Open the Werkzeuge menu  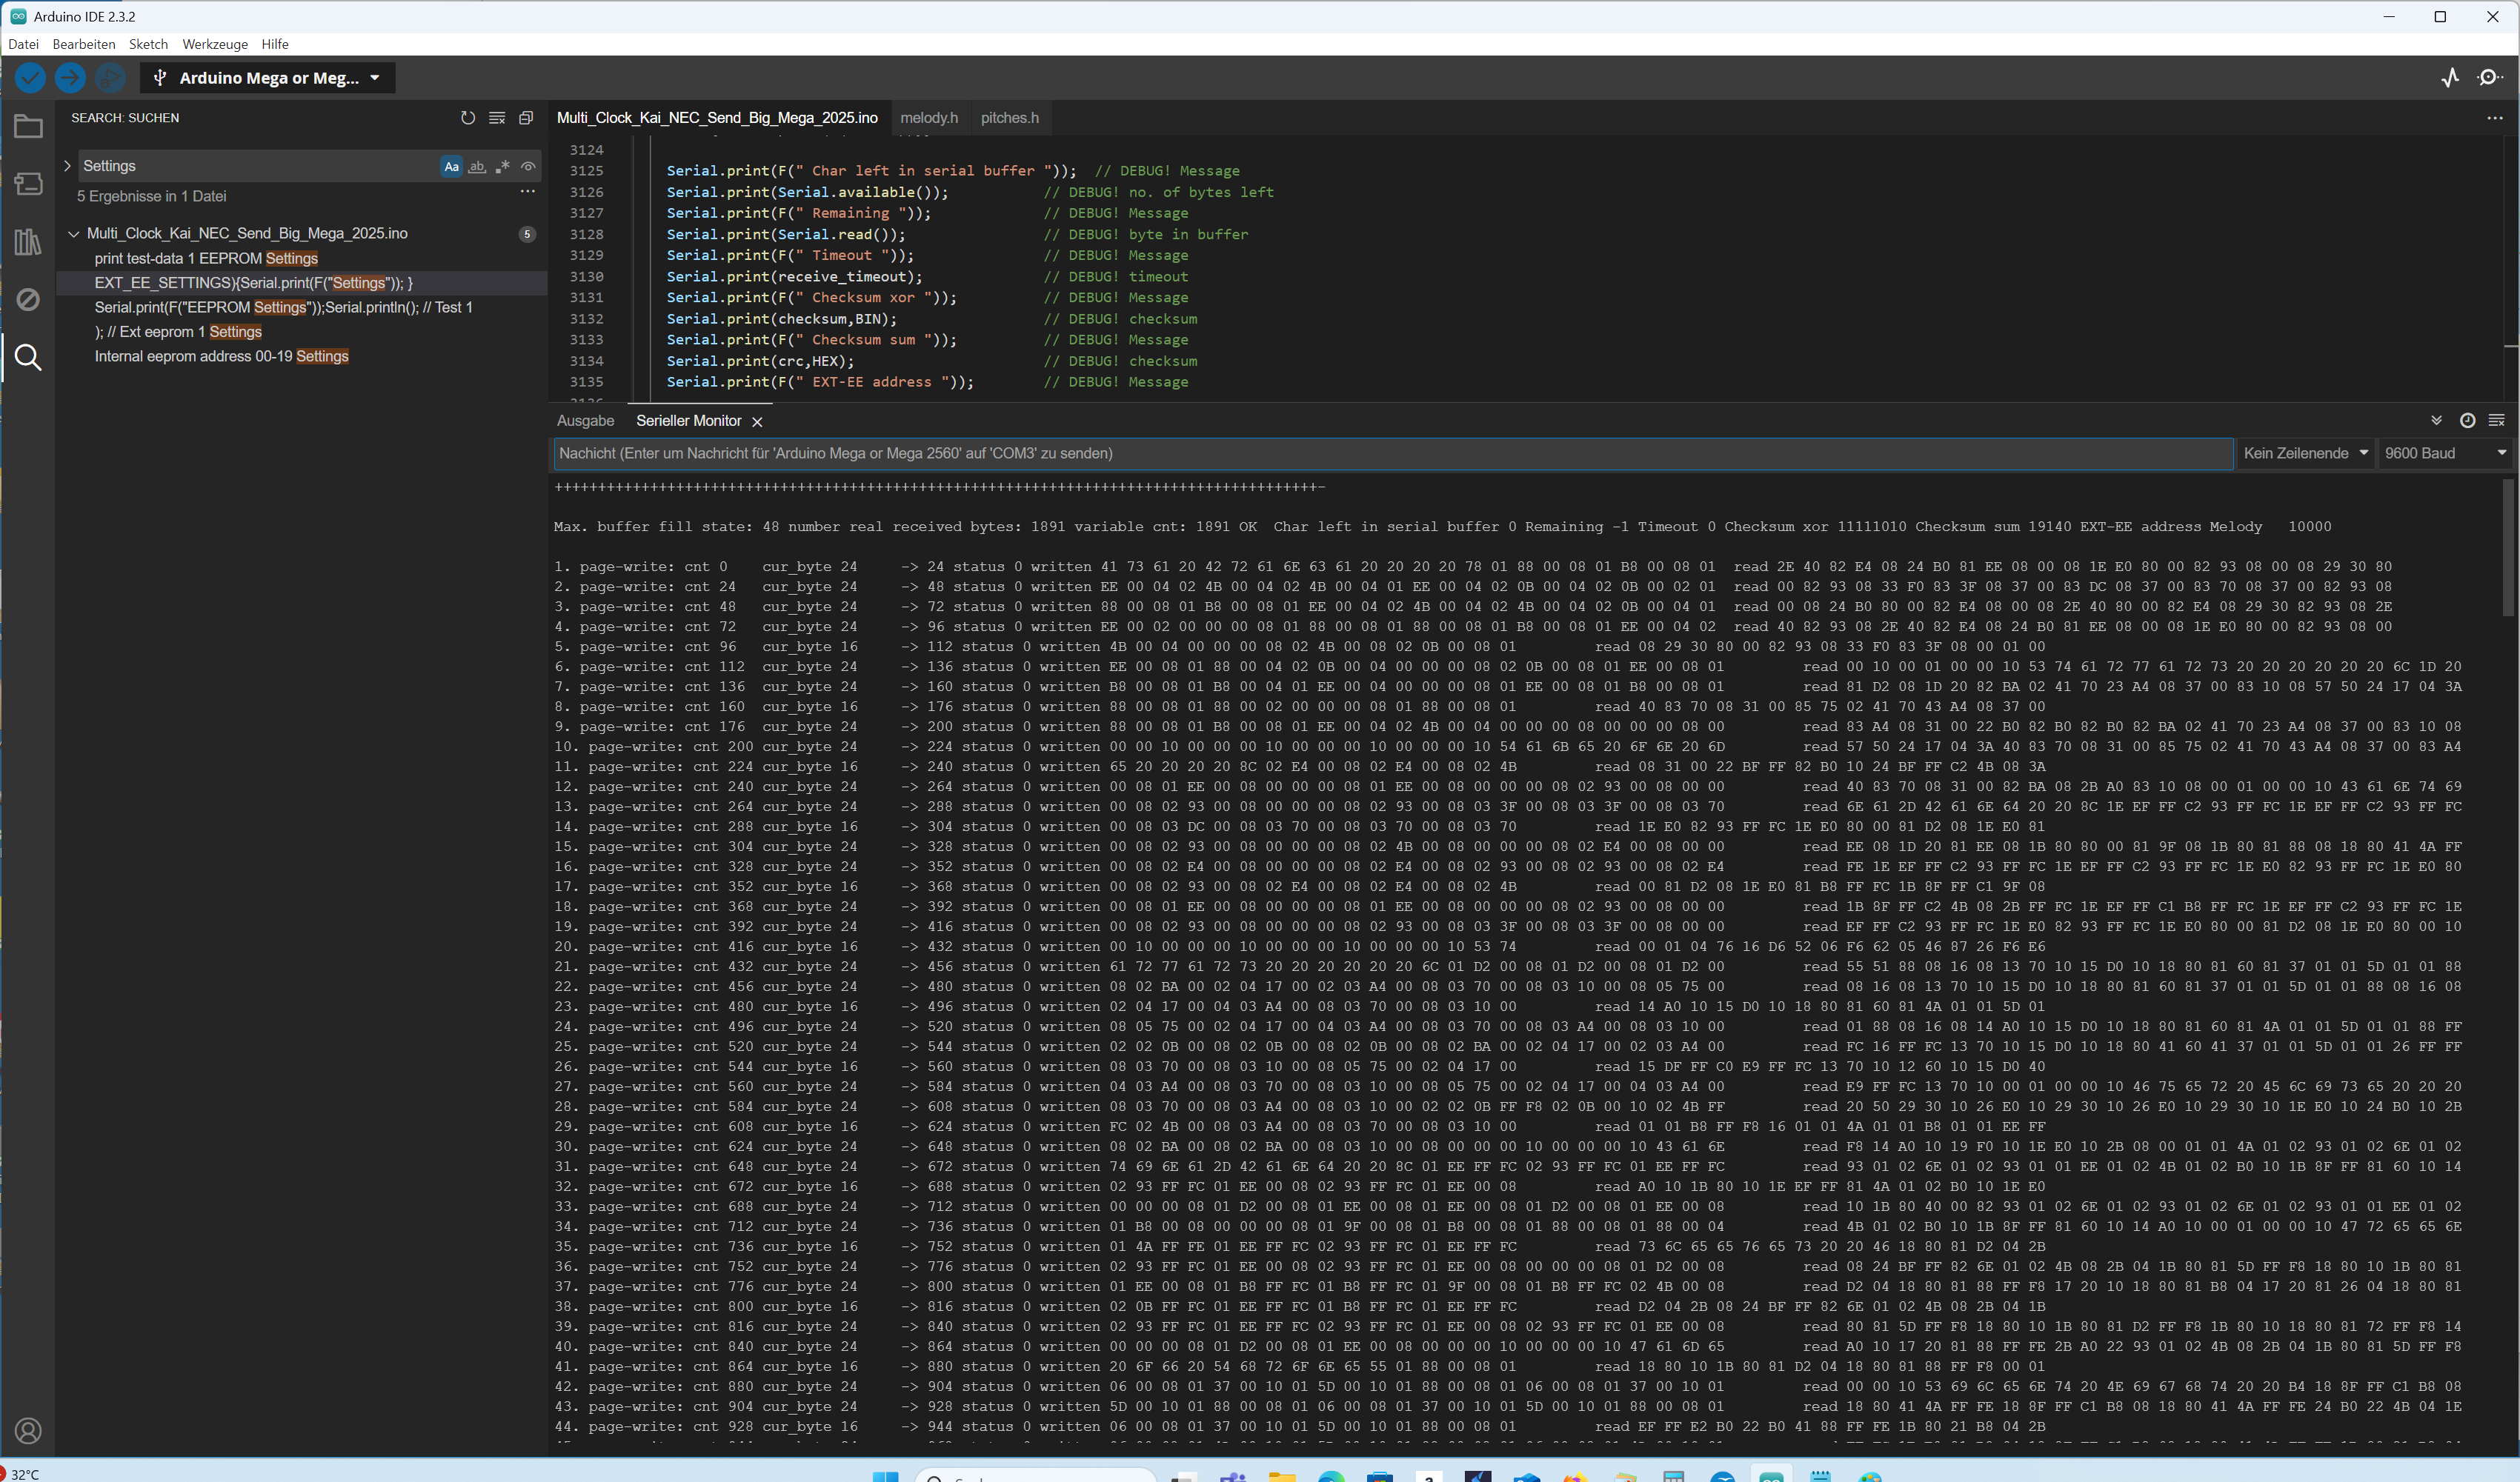tap(215, 44)
